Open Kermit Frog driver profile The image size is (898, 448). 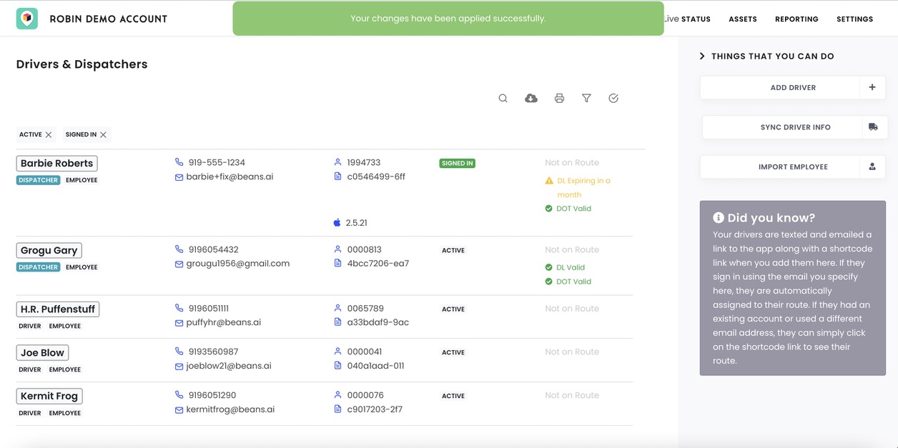(49, 396)
